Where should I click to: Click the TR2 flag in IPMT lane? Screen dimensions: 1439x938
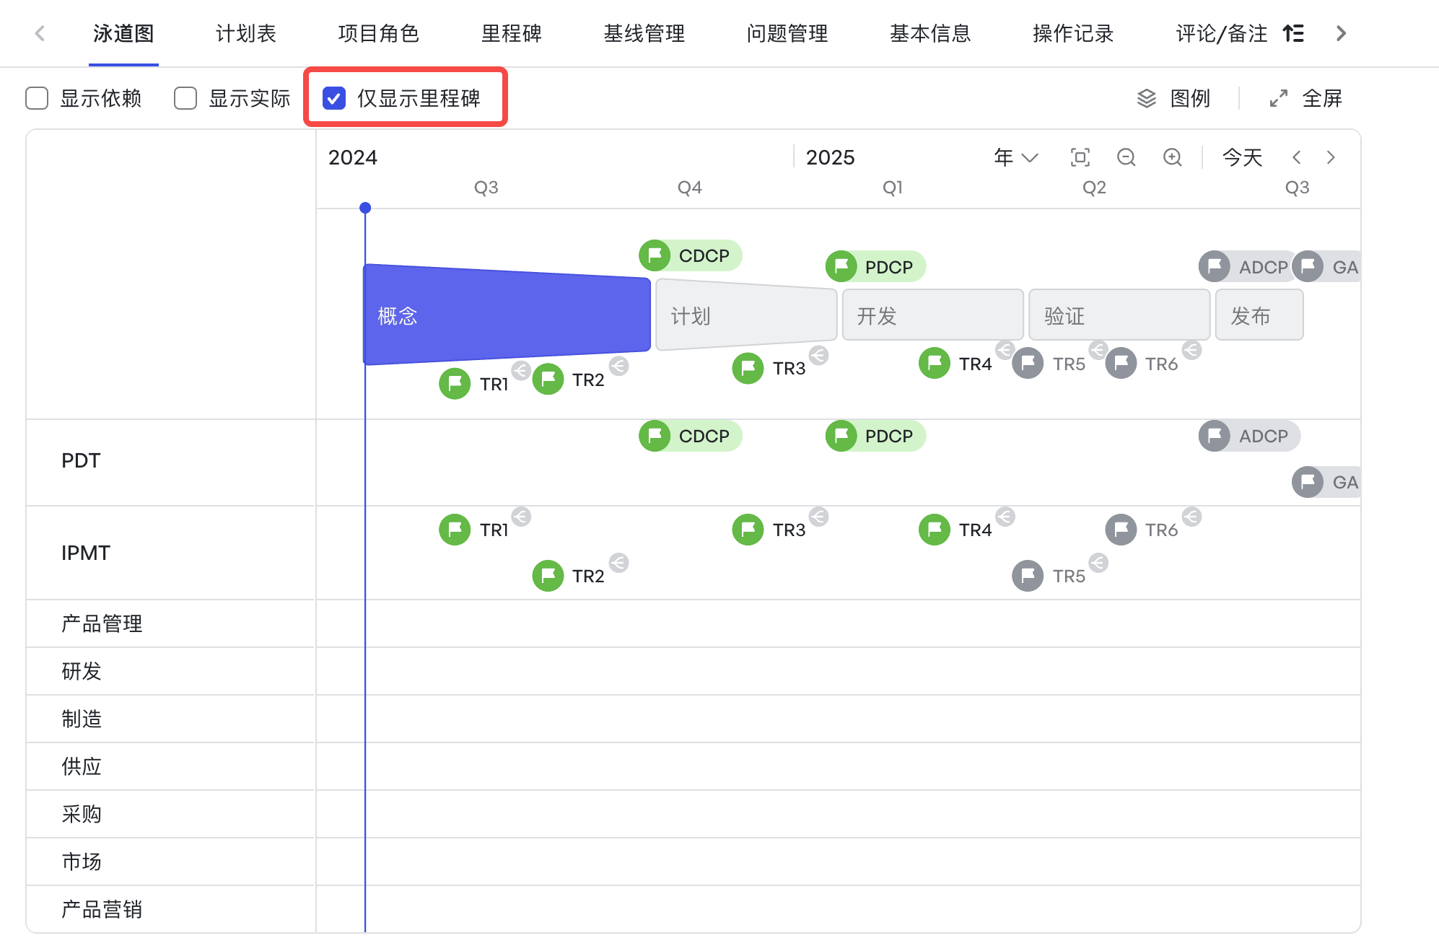coord(548,576)
